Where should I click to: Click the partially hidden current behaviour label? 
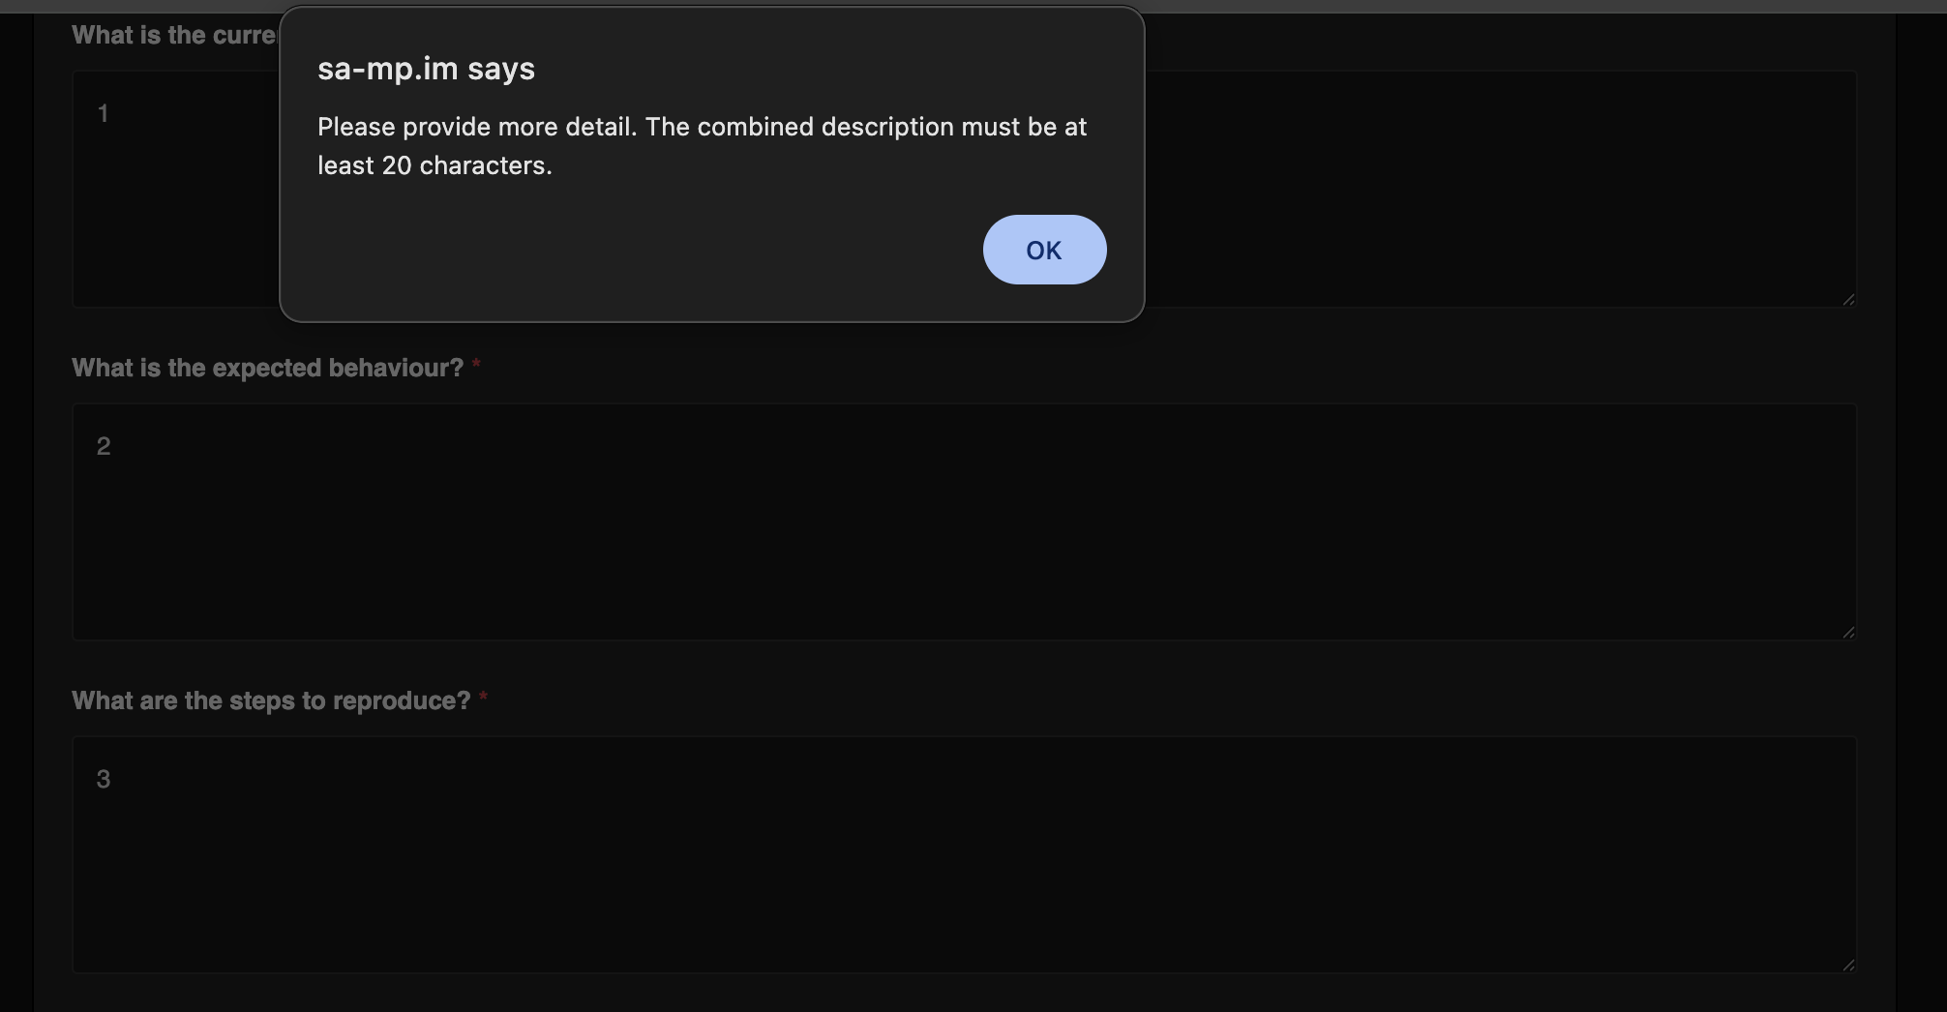pyautogui.click(x=174, y=36)
